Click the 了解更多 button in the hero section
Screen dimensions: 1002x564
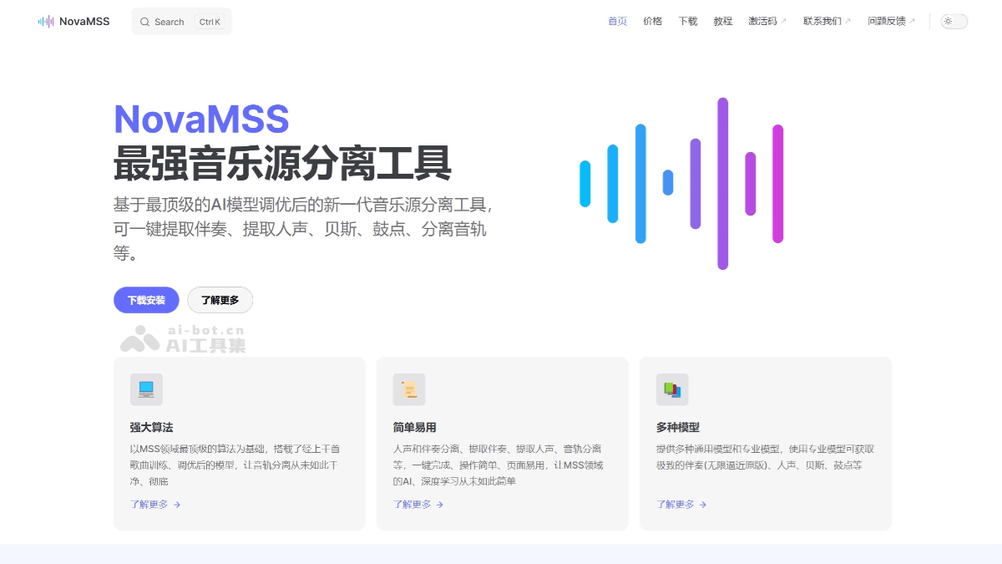(x=220, y=300)
